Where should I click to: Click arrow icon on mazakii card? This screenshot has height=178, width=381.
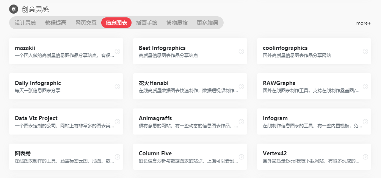click(118, 51)
